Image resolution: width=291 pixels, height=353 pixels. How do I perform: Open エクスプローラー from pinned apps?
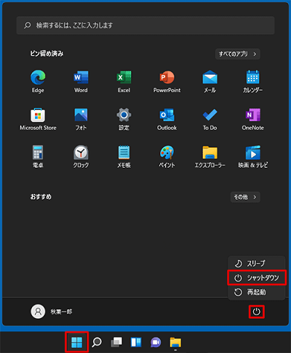pos(210,157)
